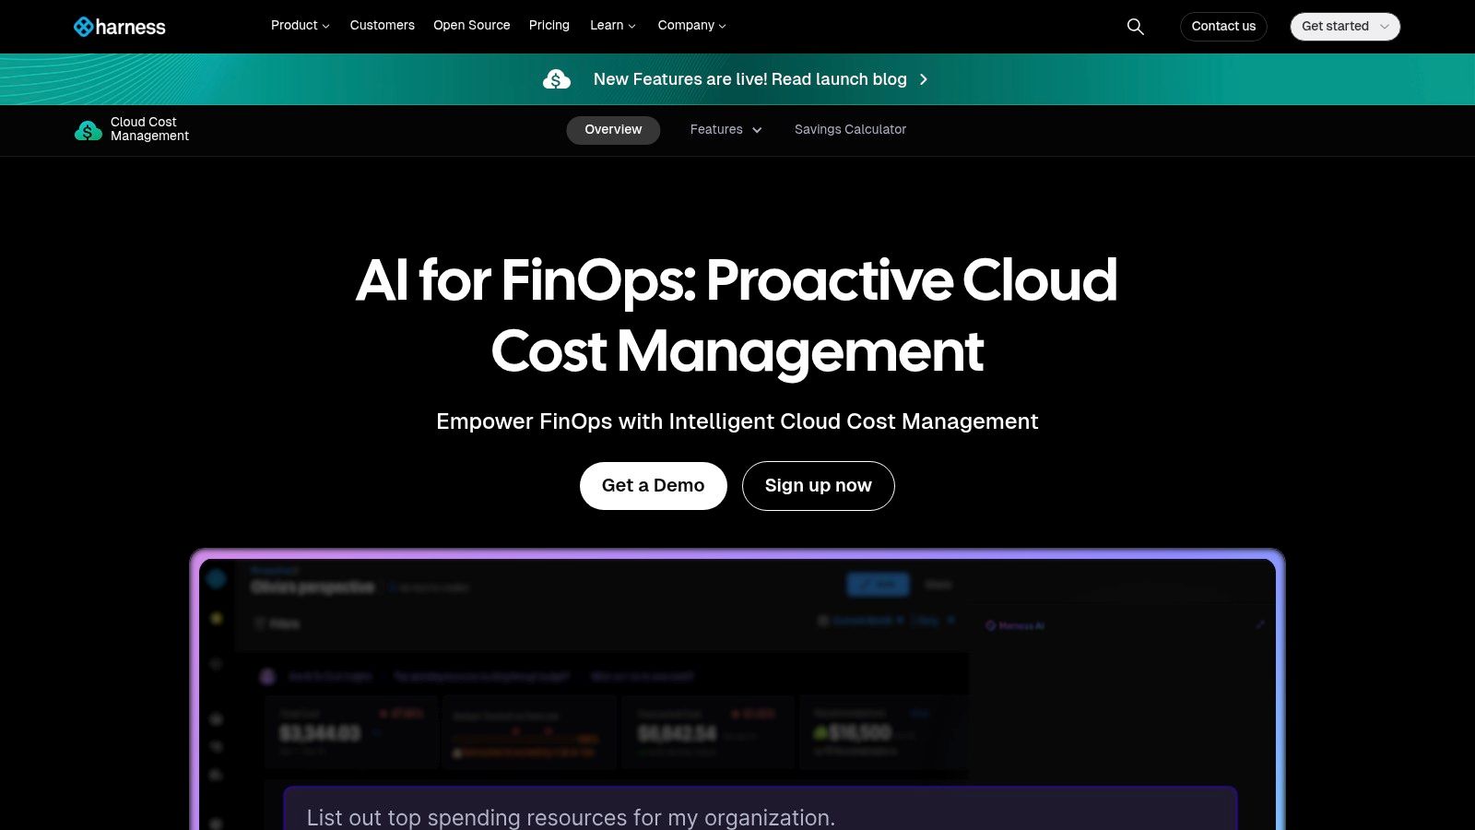Expand the Product dropdown menu

coord(300,26)
